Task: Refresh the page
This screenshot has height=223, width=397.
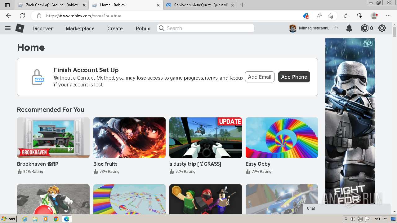Action: point(22,16)
